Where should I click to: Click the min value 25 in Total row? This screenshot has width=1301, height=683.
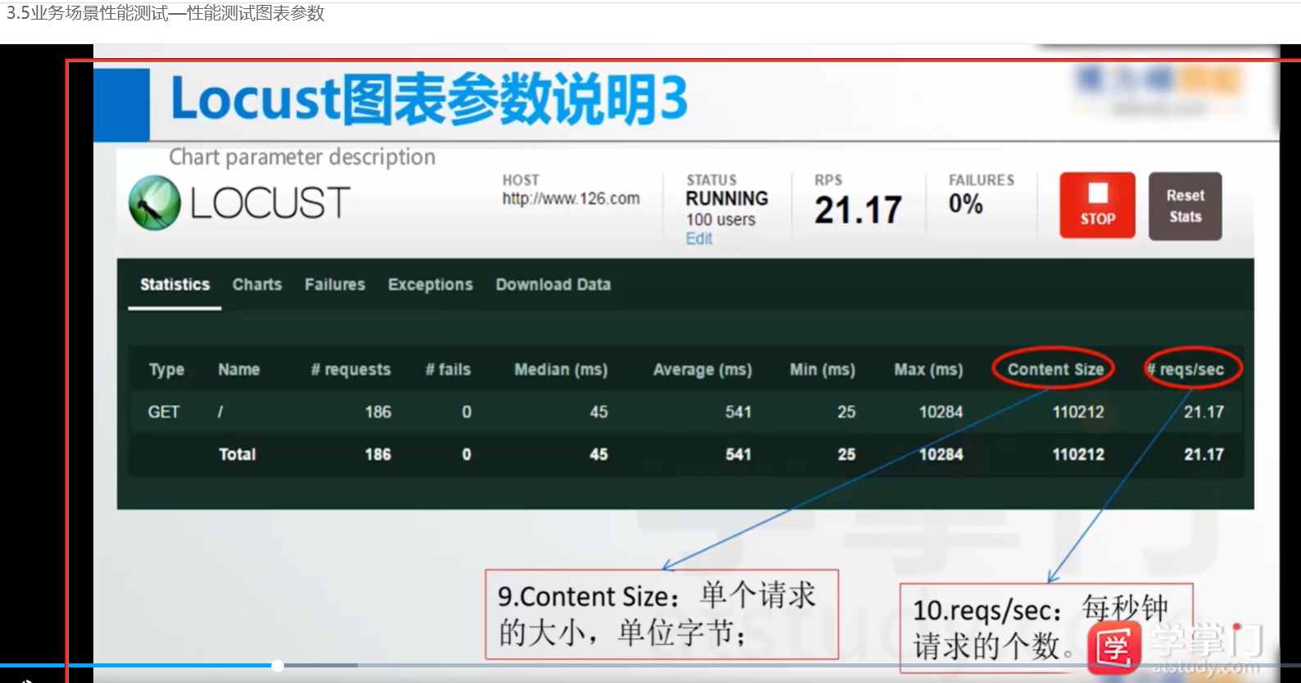(846, 455)
